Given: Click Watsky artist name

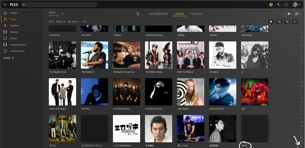Looking at the screenshot, I should tap(181, 35).
